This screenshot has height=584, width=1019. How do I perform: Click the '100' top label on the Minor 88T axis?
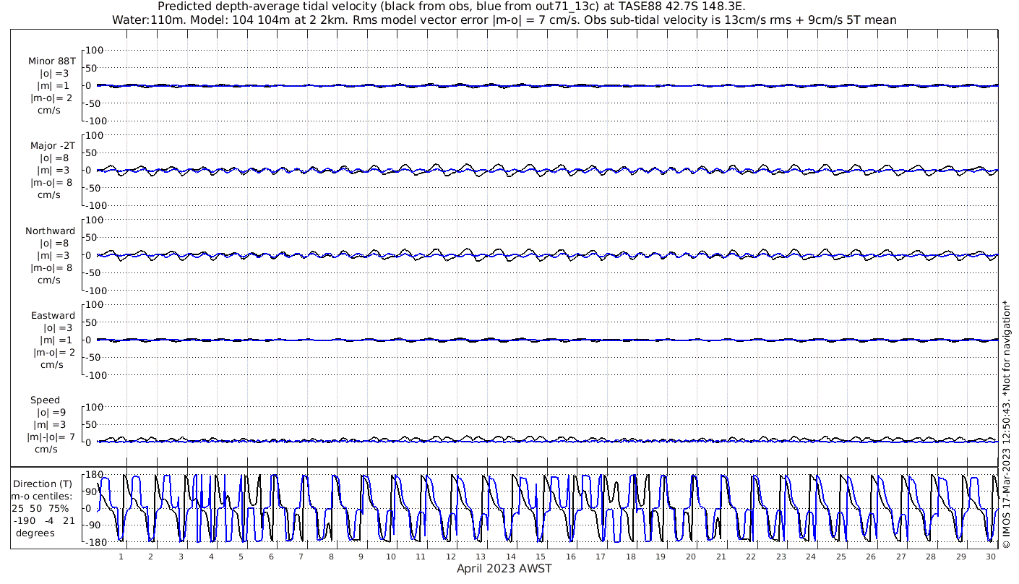point(96,50)
